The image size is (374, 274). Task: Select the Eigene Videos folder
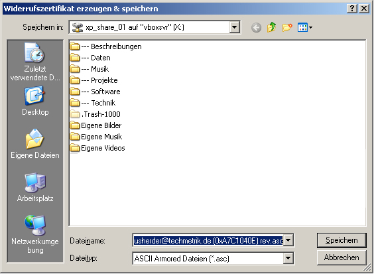pos(97,148)
